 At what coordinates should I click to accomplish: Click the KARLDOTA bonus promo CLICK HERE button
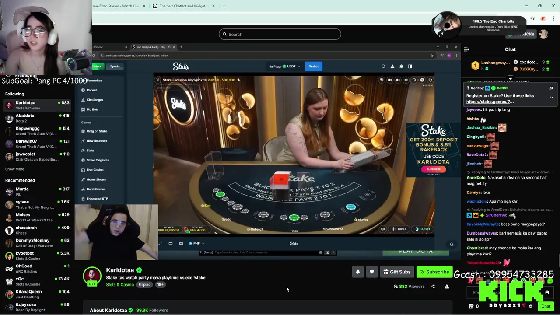434,169
